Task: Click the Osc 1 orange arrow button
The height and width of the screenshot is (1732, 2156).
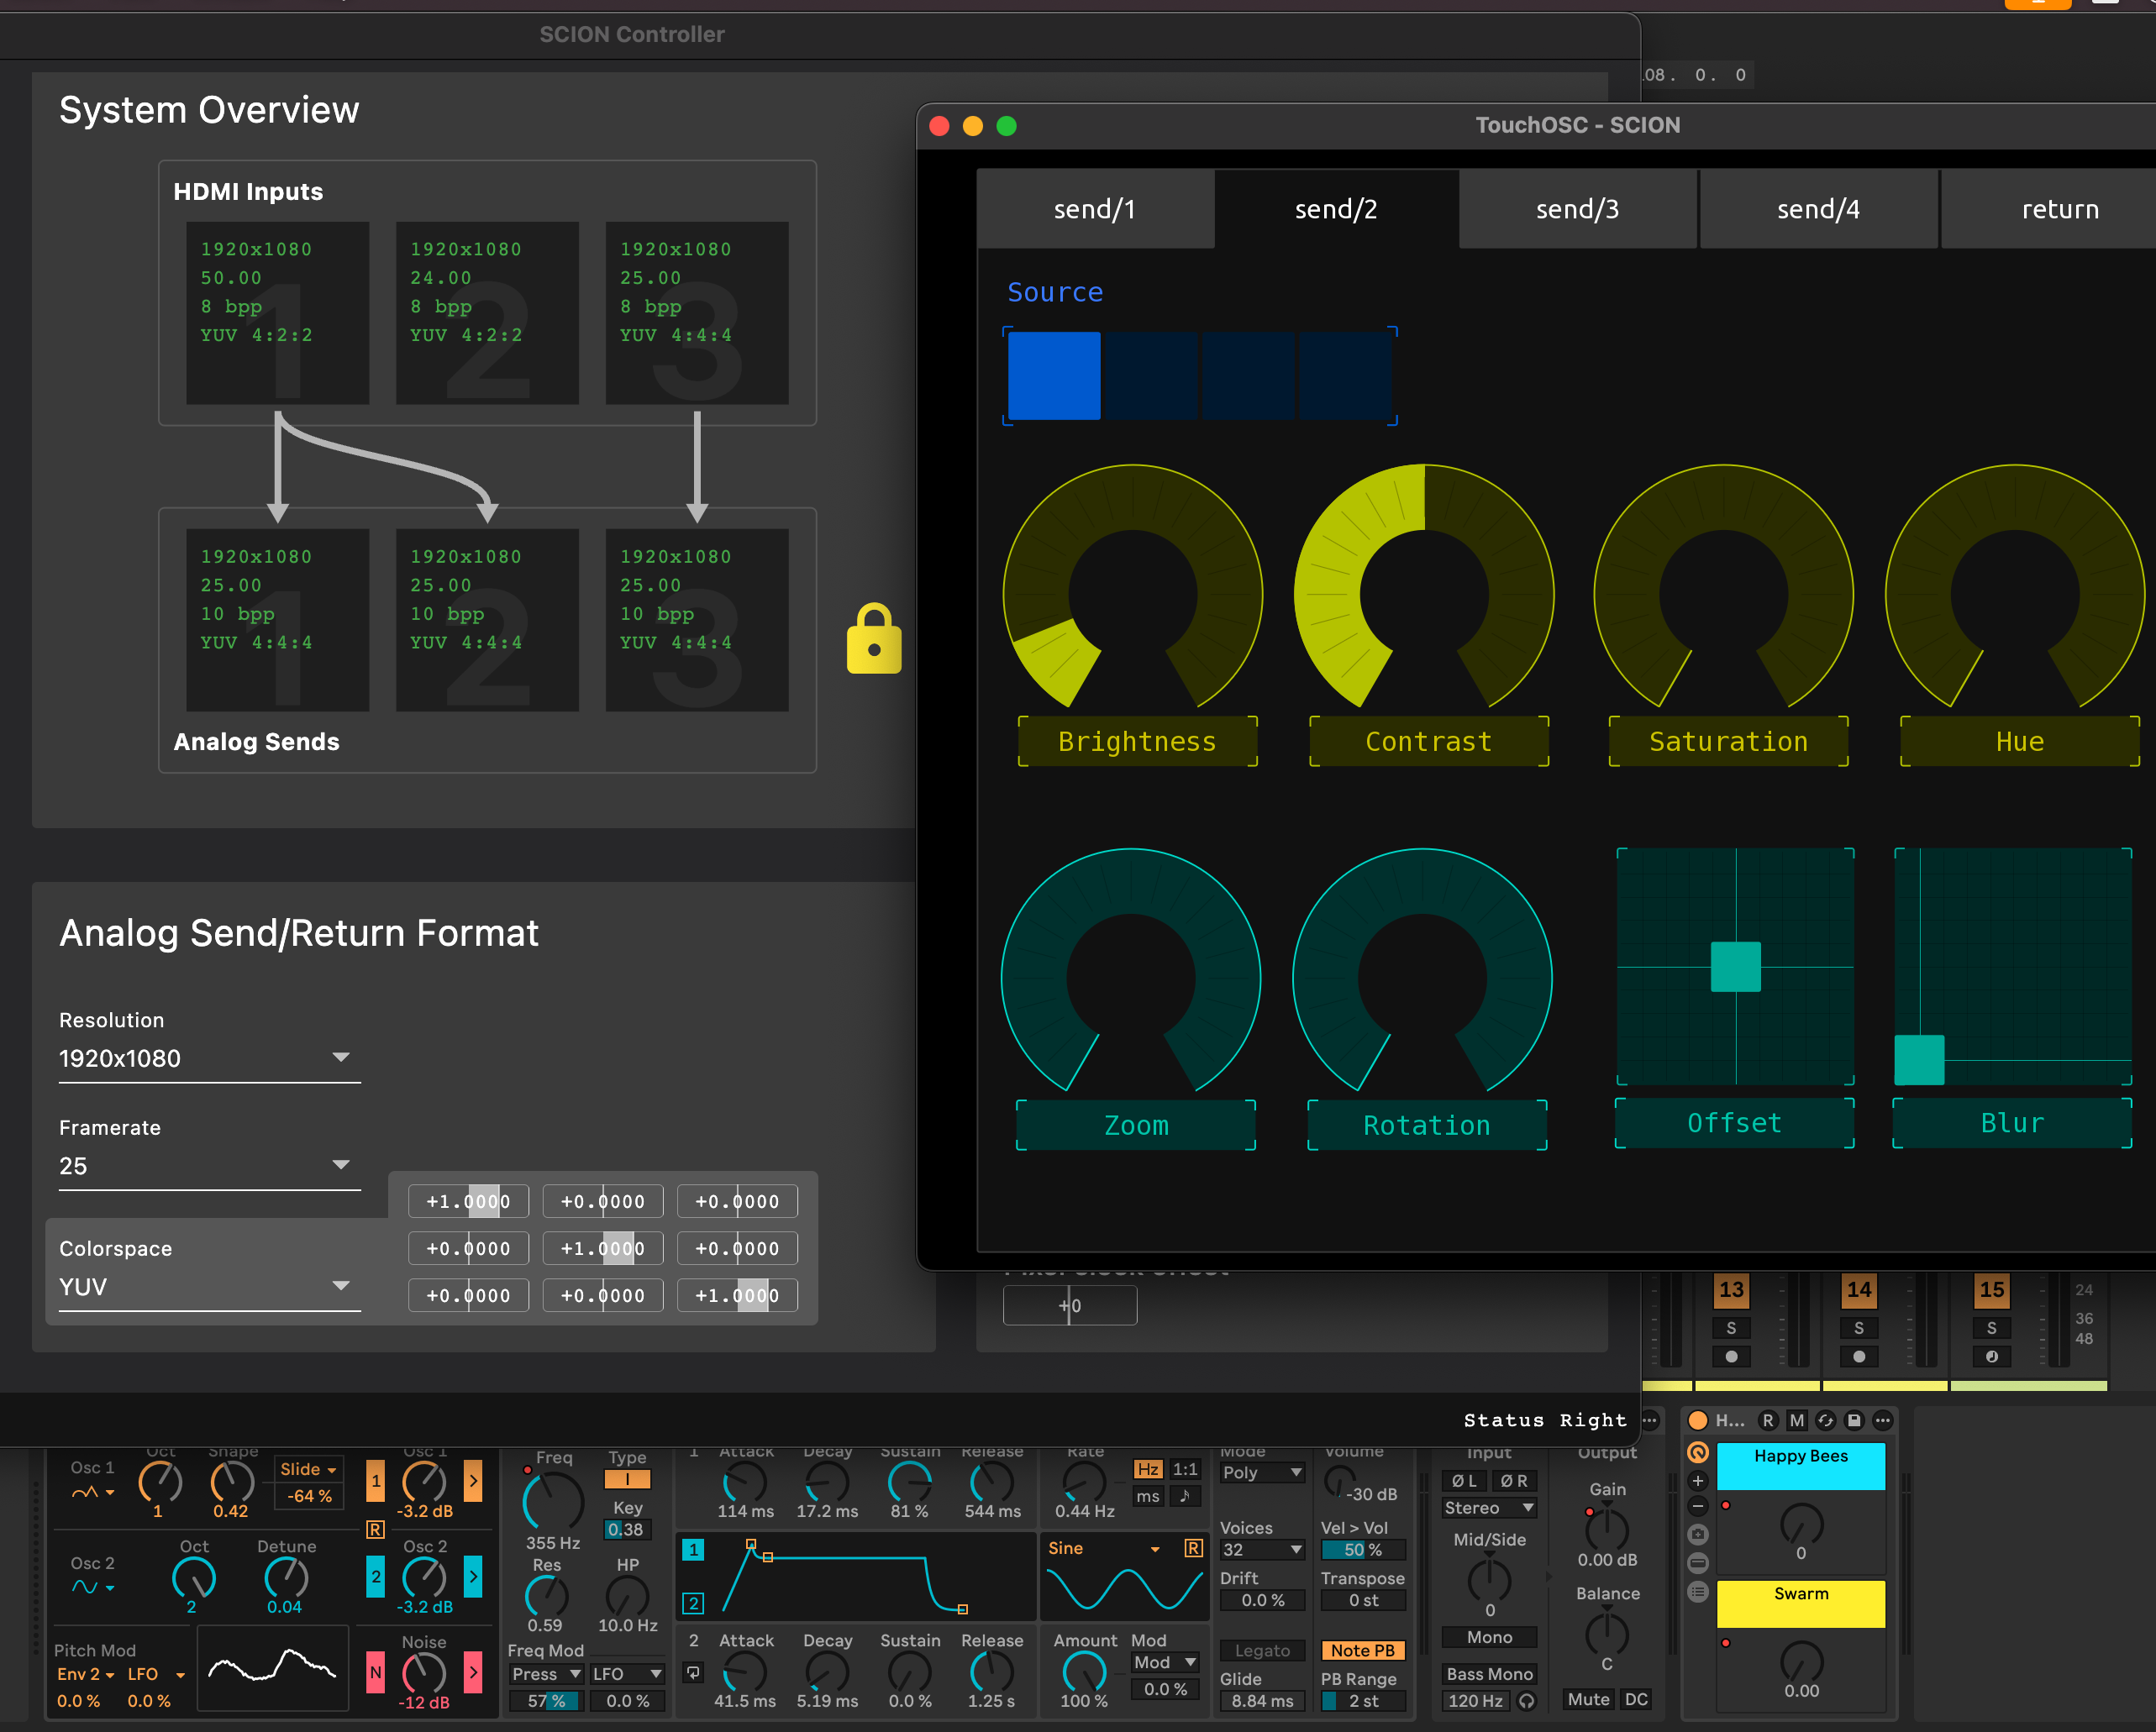Action: coord(473,1480)
